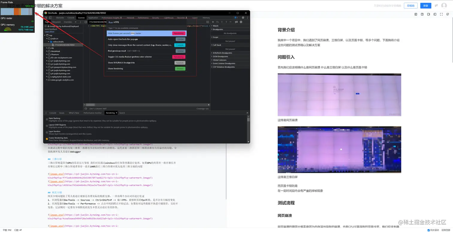Open the GitHub icon in editor toolbar
453x232 pixels.
coord(448,14)
